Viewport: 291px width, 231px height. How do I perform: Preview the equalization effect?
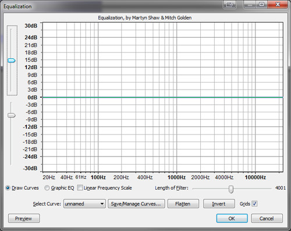24,218
